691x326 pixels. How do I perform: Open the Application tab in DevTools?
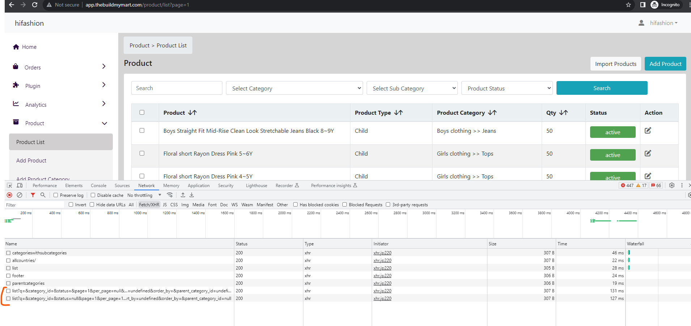(199, 186)
